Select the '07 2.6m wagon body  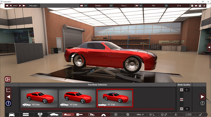pos(77,98)
